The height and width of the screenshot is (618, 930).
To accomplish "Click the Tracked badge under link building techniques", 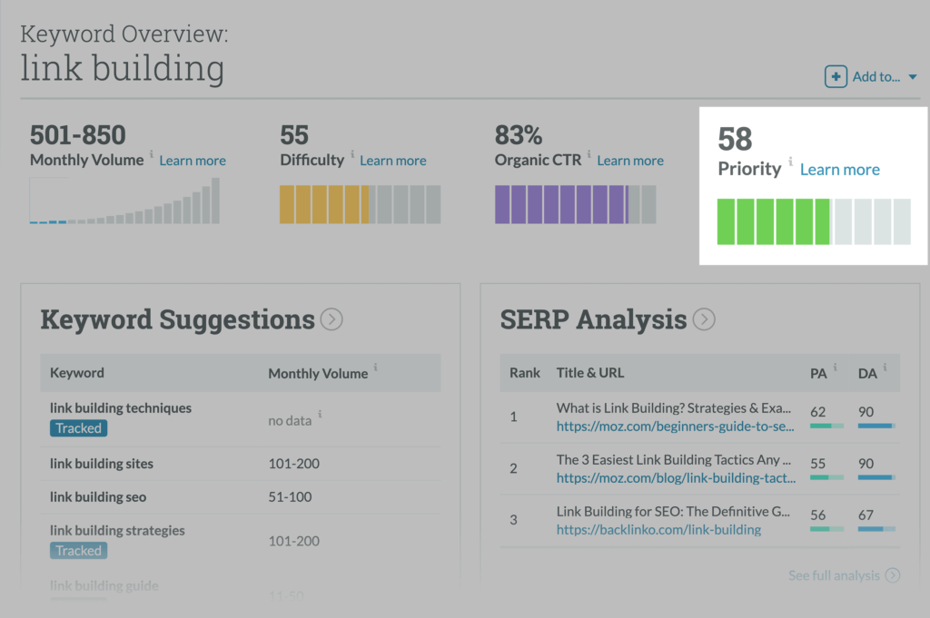I will tap(78, 428).
